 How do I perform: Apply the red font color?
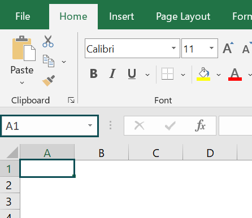[x=235, y=75]
